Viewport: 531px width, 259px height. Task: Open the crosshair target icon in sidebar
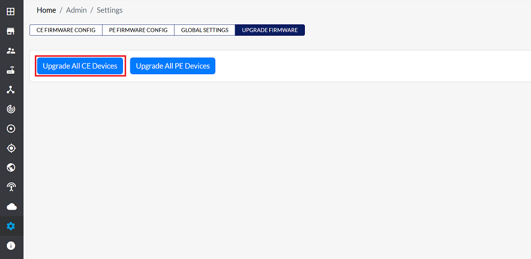[x=11, y=148]
